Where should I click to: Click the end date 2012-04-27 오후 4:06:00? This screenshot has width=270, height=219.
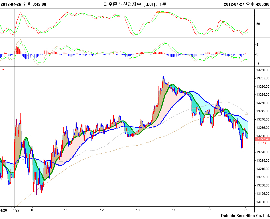[246, 4]
